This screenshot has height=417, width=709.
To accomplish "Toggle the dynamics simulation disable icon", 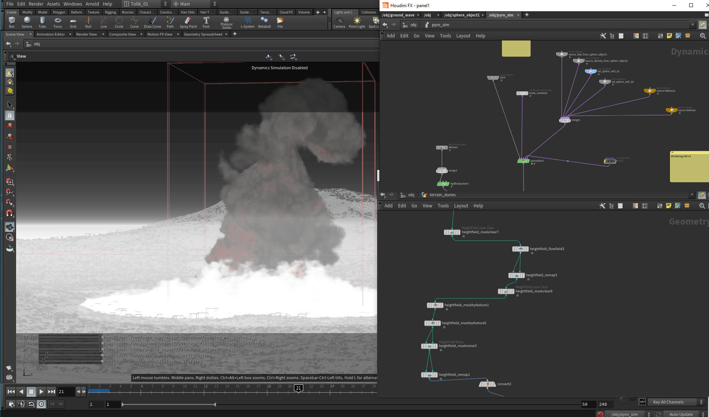I will click(x=600, y=414).
